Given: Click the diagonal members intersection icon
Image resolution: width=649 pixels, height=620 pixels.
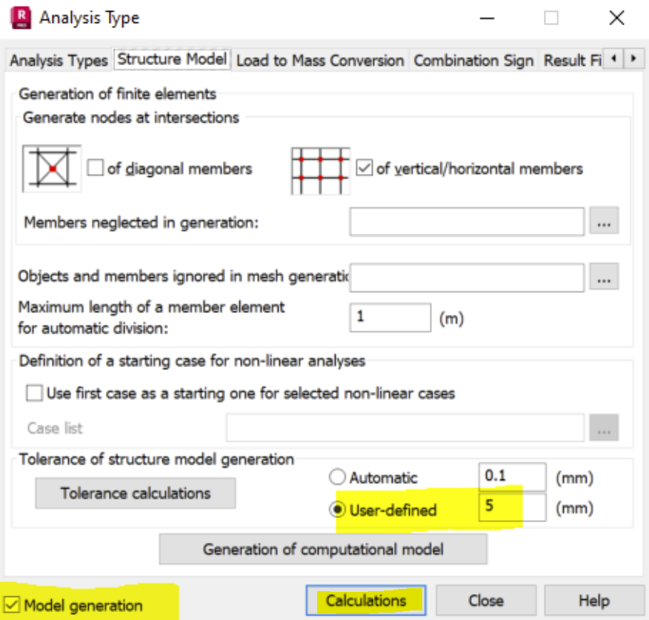Looking at the screenshot, I should click(x=52, y=169).
